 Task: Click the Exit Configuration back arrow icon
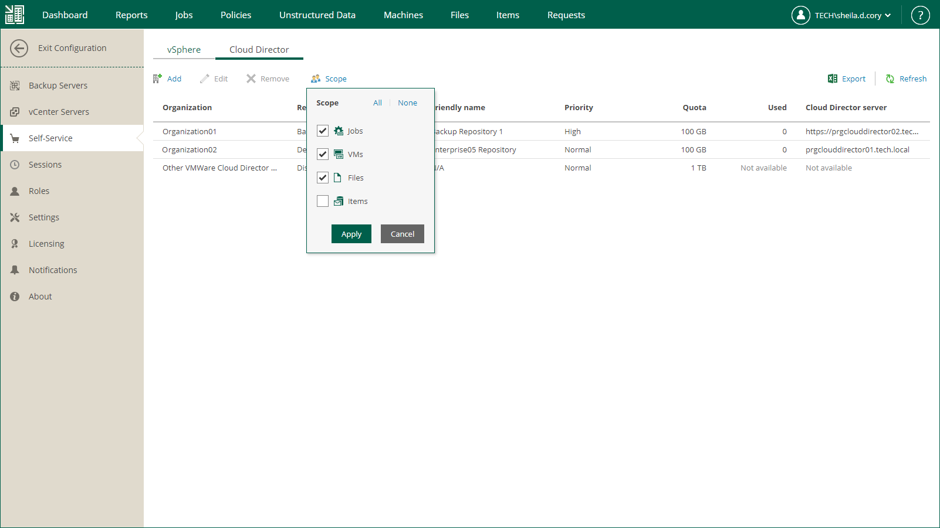[19, 48]
